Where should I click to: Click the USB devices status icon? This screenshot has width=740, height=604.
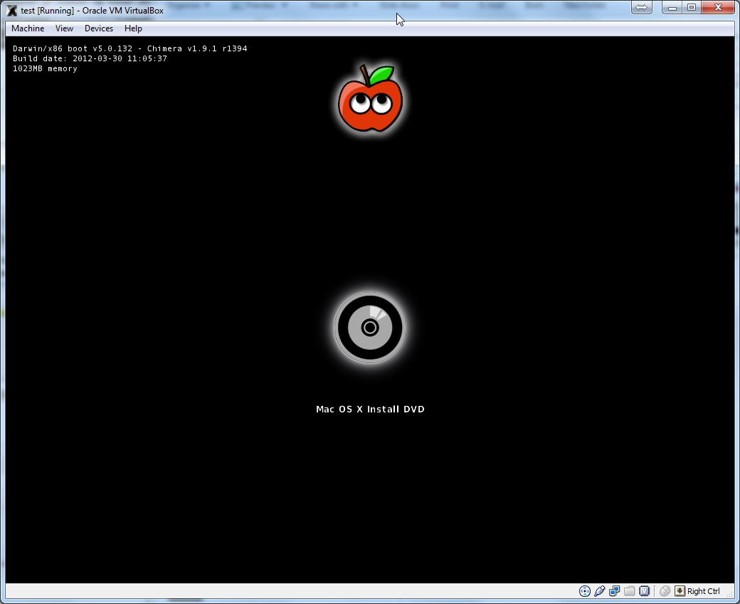(x=599, y=590)
